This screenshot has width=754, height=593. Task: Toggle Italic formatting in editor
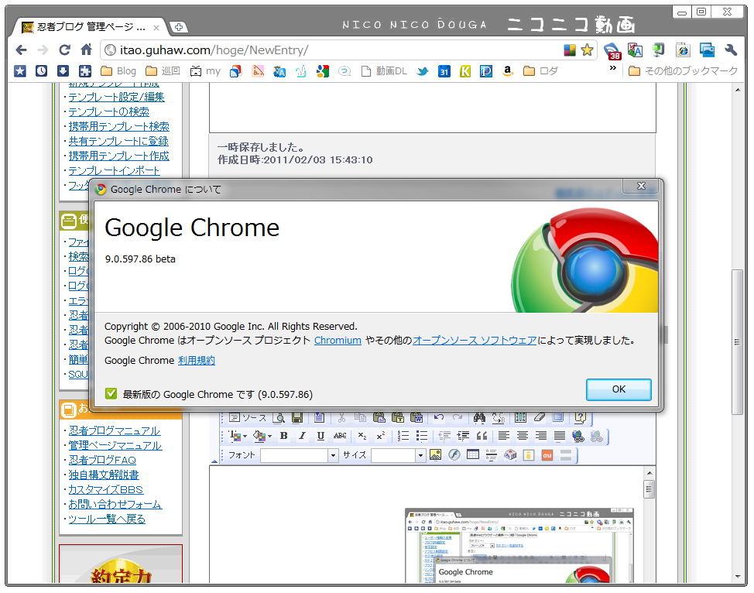coord(302,436)
